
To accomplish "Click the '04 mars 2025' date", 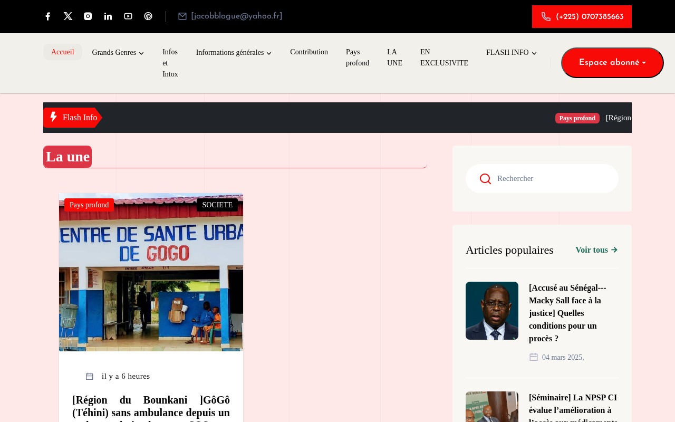I will 563,358.
